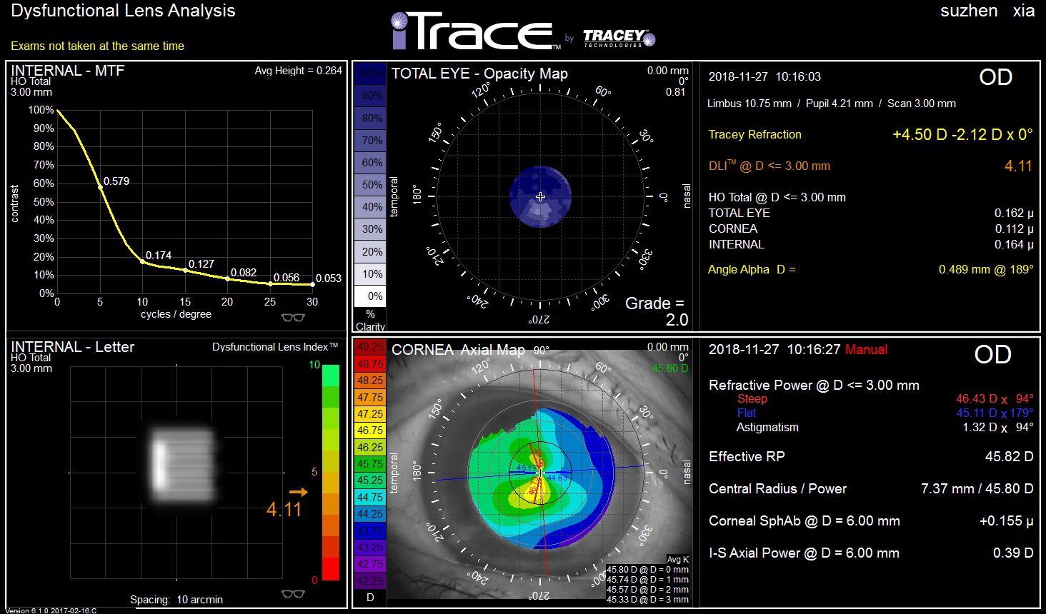Select the 50% swatch on the clarity scale
The width and height of the screenshot is (1046, 614).
point(370,185)
